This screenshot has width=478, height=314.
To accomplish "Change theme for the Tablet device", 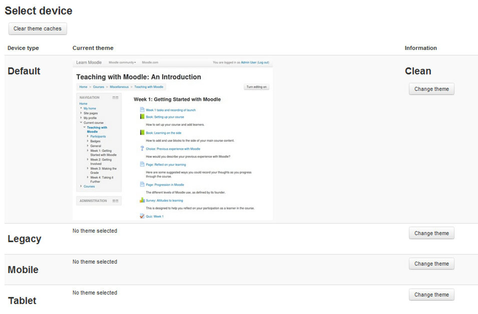I will (431, 295).
